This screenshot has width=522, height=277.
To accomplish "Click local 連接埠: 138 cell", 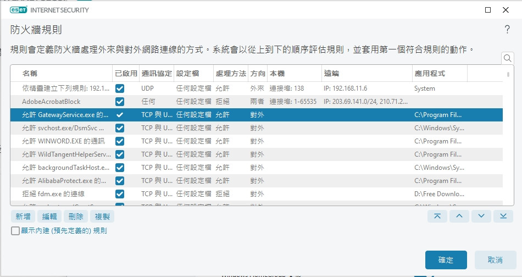I will pos(287,88).
